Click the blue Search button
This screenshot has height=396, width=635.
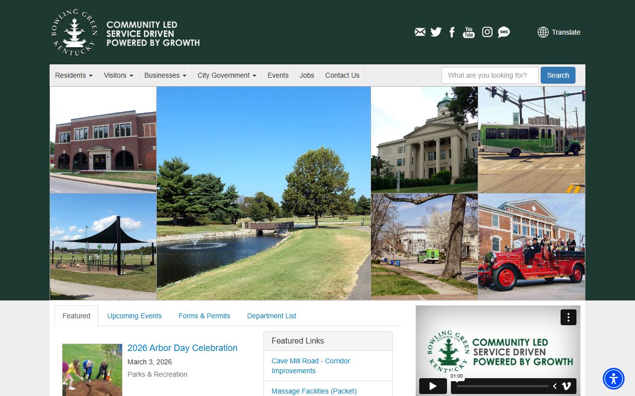558,75
